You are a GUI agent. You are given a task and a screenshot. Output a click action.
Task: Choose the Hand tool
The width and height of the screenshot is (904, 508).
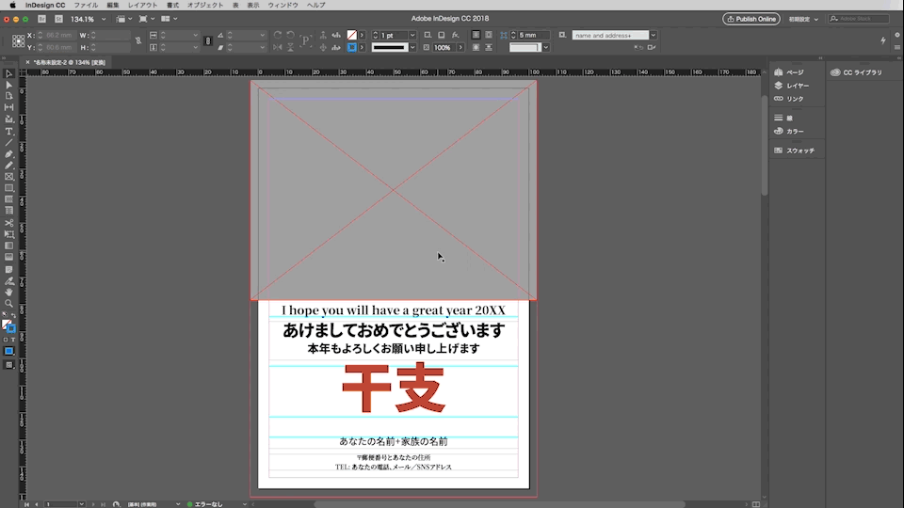[9, 292]
